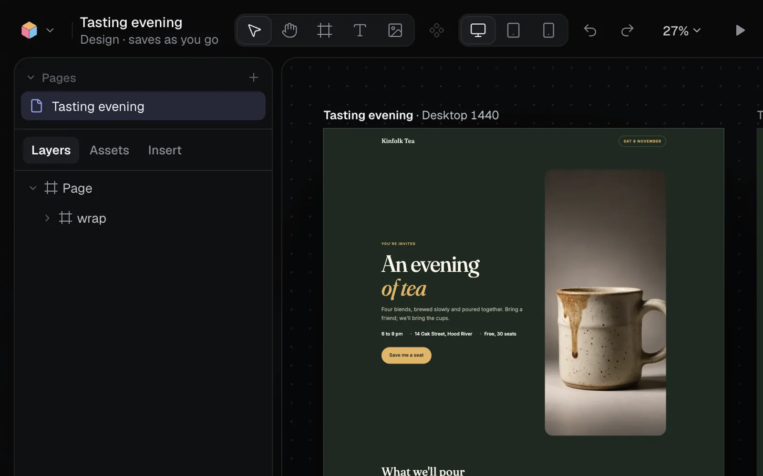
Task: Open the app menu chevron beside logo
Action: coord(50,30)
